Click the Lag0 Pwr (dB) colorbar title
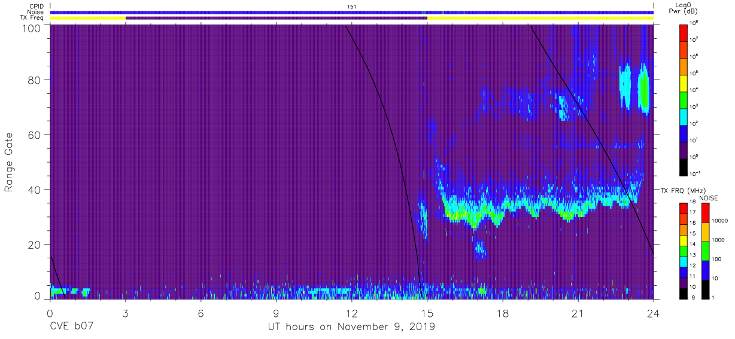 pyautogui.click(x=683, y=8)
